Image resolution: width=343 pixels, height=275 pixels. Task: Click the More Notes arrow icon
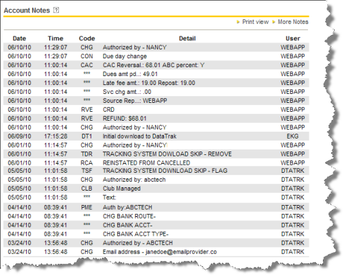[x=274, y=22]
